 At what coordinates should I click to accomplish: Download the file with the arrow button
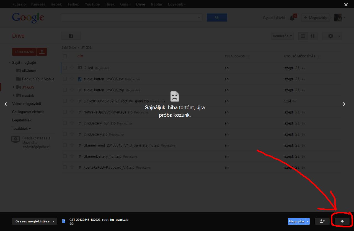tap(342, 221)
